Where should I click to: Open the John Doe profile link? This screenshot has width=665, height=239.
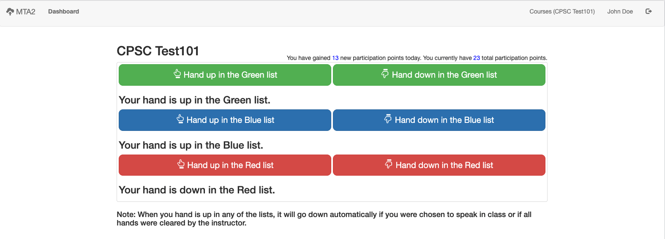pyautogui.click(x=620, y=11)
